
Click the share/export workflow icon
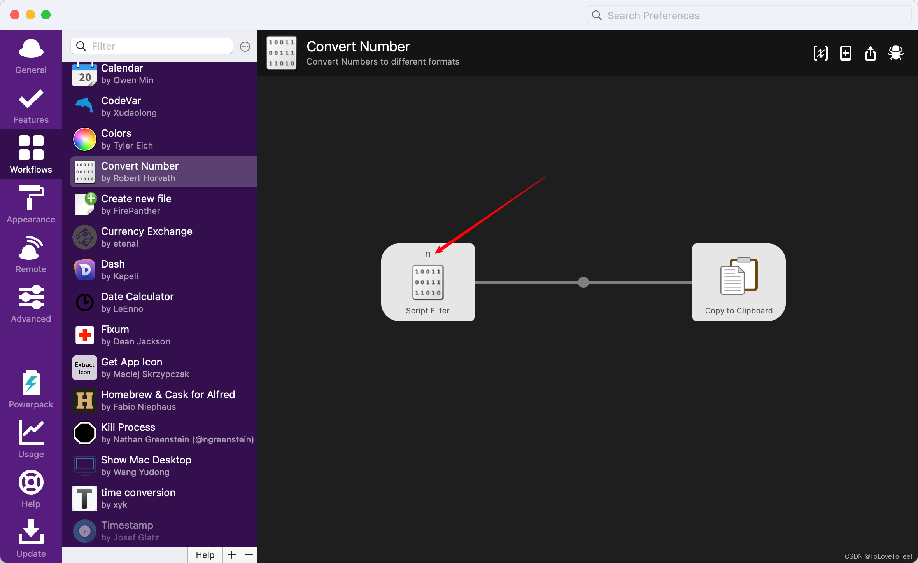pos(870,53)
